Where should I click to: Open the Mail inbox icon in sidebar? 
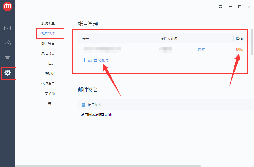coord(7,28)
